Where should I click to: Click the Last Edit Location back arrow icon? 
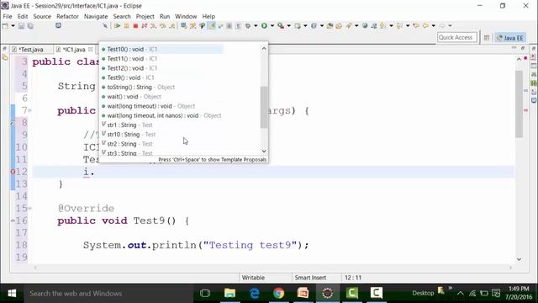[416, 25]
